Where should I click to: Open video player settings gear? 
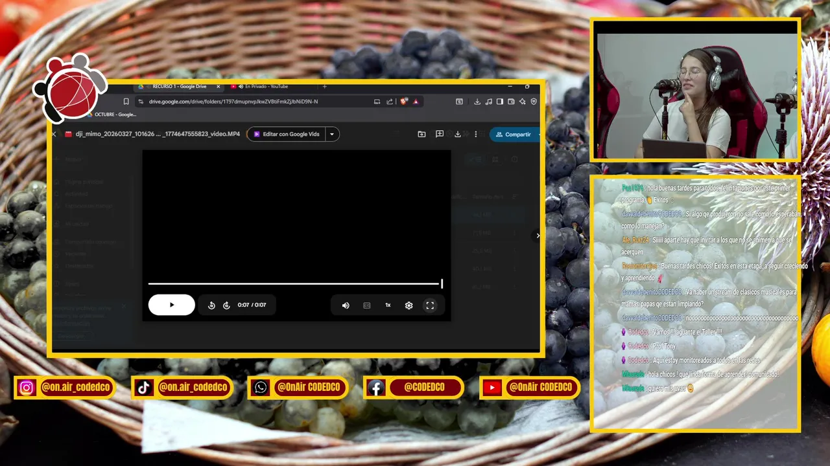409,305
